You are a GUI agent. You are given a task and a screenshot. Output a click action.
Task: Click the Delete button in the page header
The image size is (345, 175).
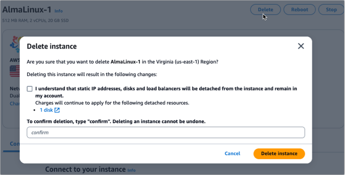265,9
